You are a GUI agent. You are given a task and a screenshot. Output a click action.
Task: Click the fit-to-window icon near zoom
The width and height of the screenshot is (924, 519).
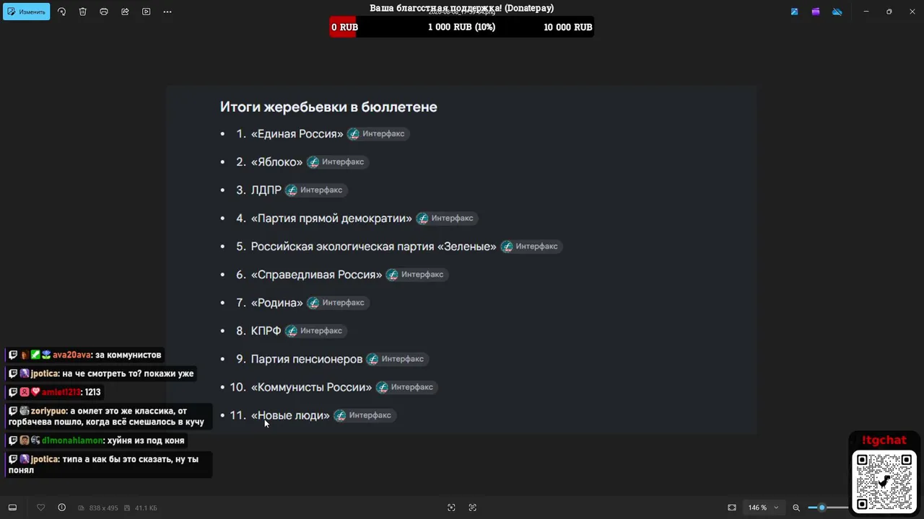(732, 507)
